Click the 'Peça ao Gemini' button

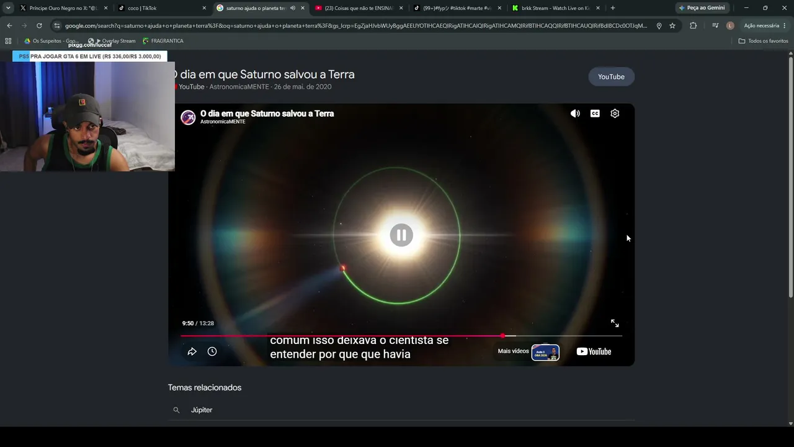coord(702,8)
